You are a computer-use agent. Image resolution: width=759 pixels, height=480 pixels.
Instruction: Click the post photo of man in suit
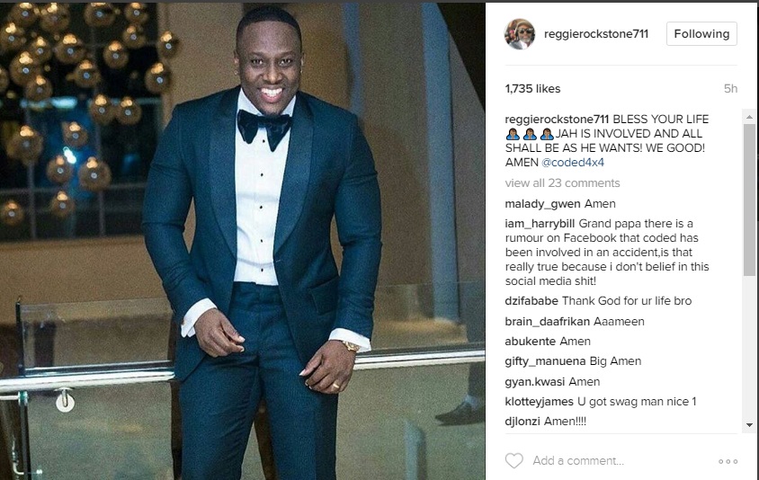tap(243, 241)
